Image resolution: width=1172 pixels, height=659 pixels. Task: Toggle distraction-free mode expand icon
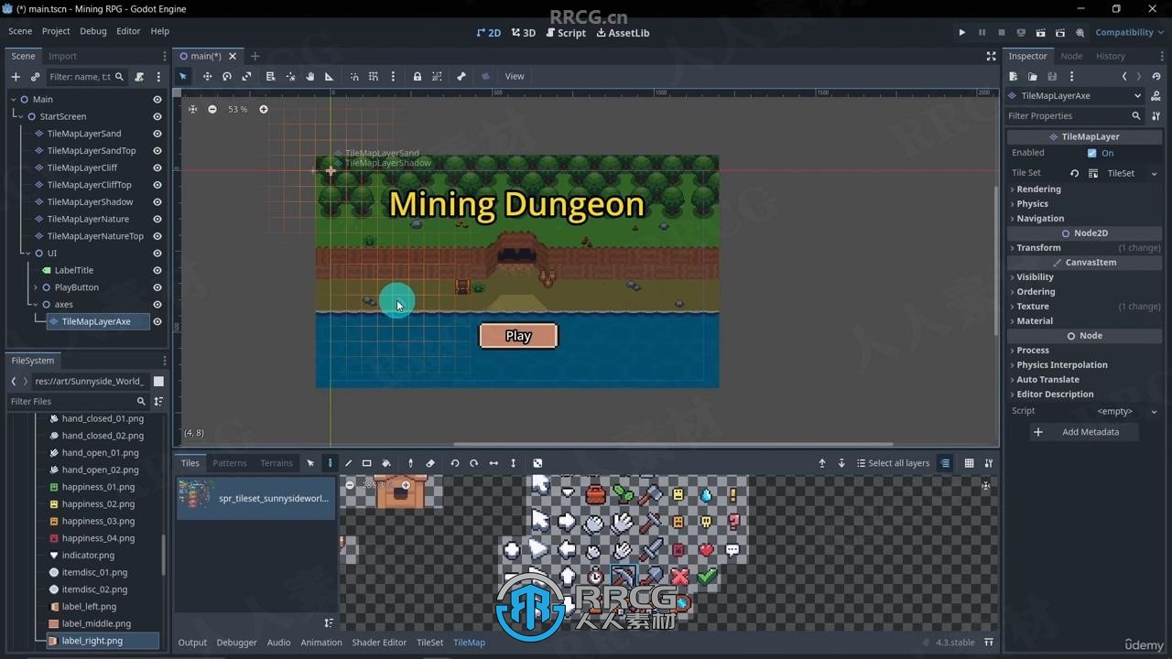coord(991,56)
